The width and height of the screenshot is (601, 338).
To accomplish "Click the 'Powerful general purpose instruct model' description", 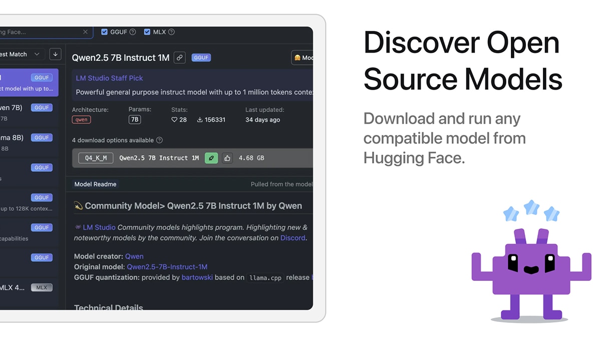I will click(194, 92).
